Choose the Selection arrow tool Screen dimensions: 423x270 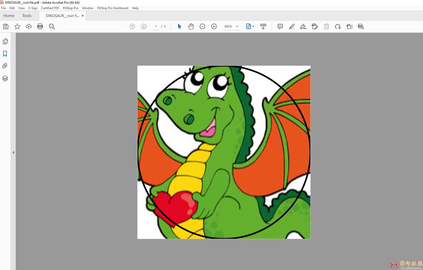(x=179, y=26)
